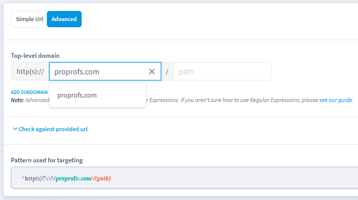The height and width of the screenshot is (200, 358).
Task: Click the slash separator before the path field
Action: 167,72
